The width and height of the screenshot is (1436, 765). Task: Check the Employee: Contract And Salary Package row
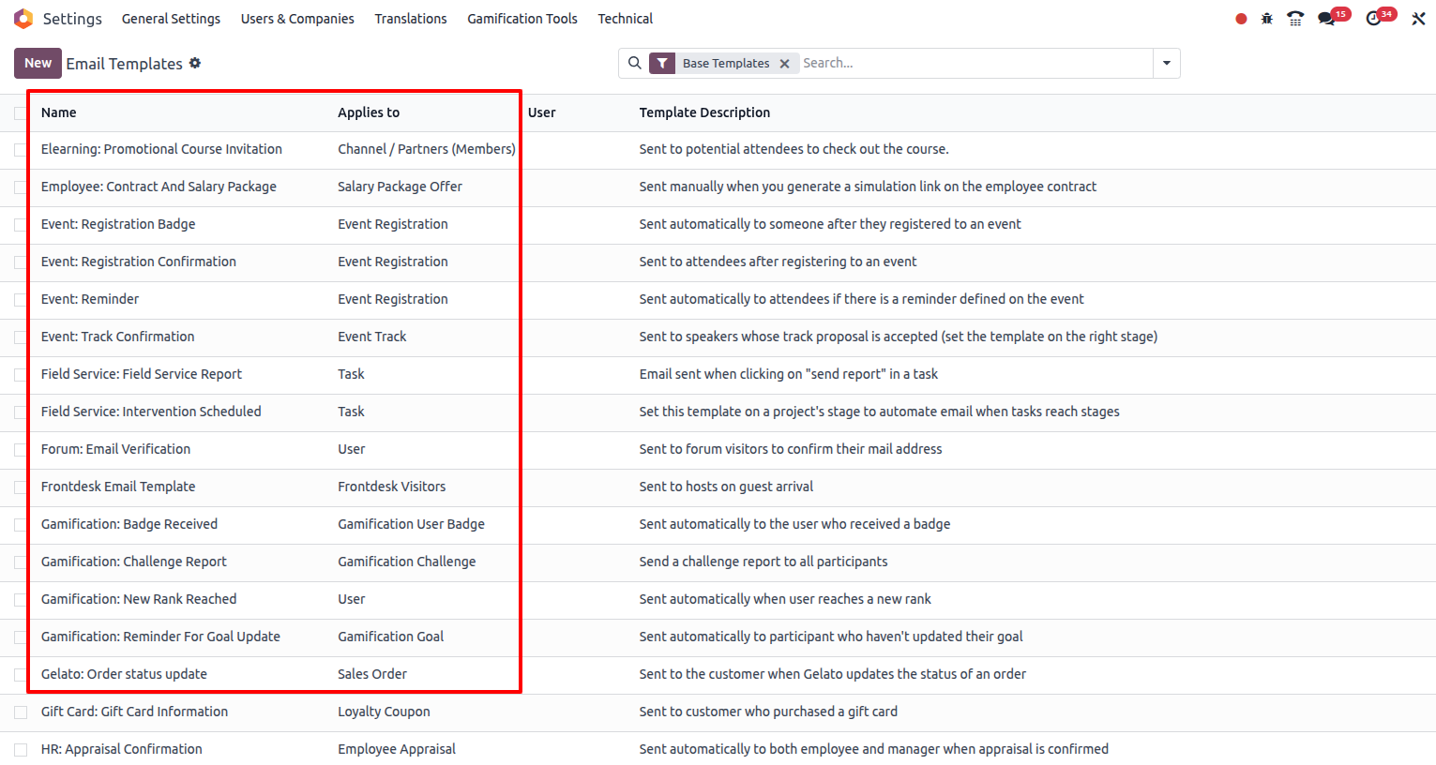pyautogui.click(x=21, y=187)
